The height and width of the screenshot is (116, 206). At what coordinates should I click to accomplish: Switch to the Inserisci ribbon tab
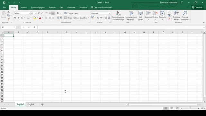coord(23,8)
